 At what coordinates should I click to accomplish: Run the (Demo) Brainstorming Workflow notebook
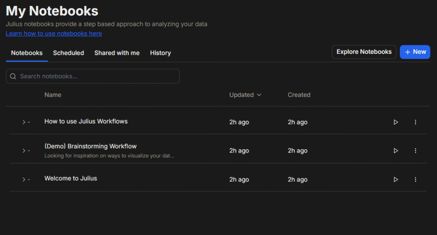[x=396, y=151]
